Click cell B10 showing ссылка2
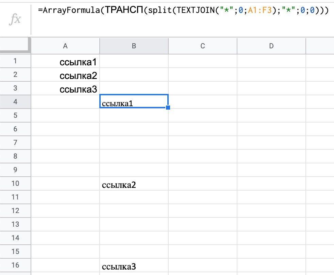This screenshot has height=275, width=334. pyautogui.click(x=134, y=183)
